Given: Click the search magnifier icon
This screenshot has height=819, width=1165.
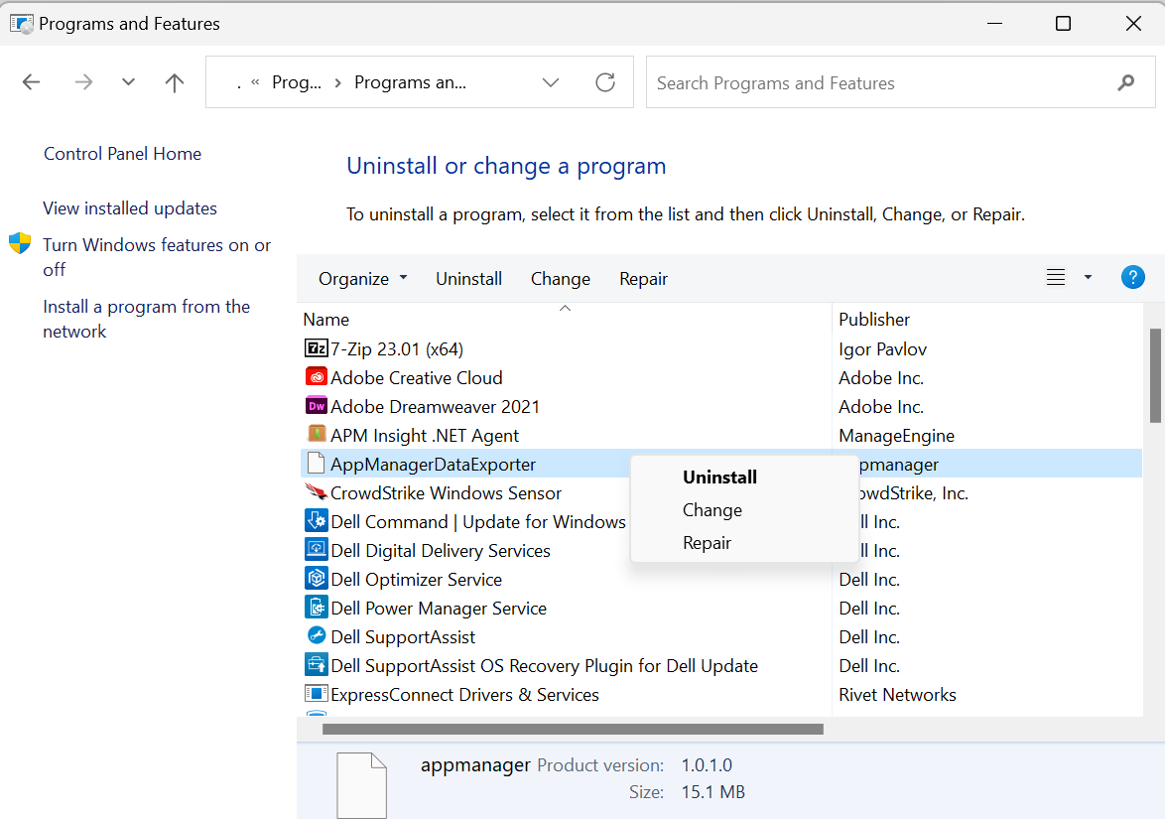Looking at the screenshot, I should 1126,82.
